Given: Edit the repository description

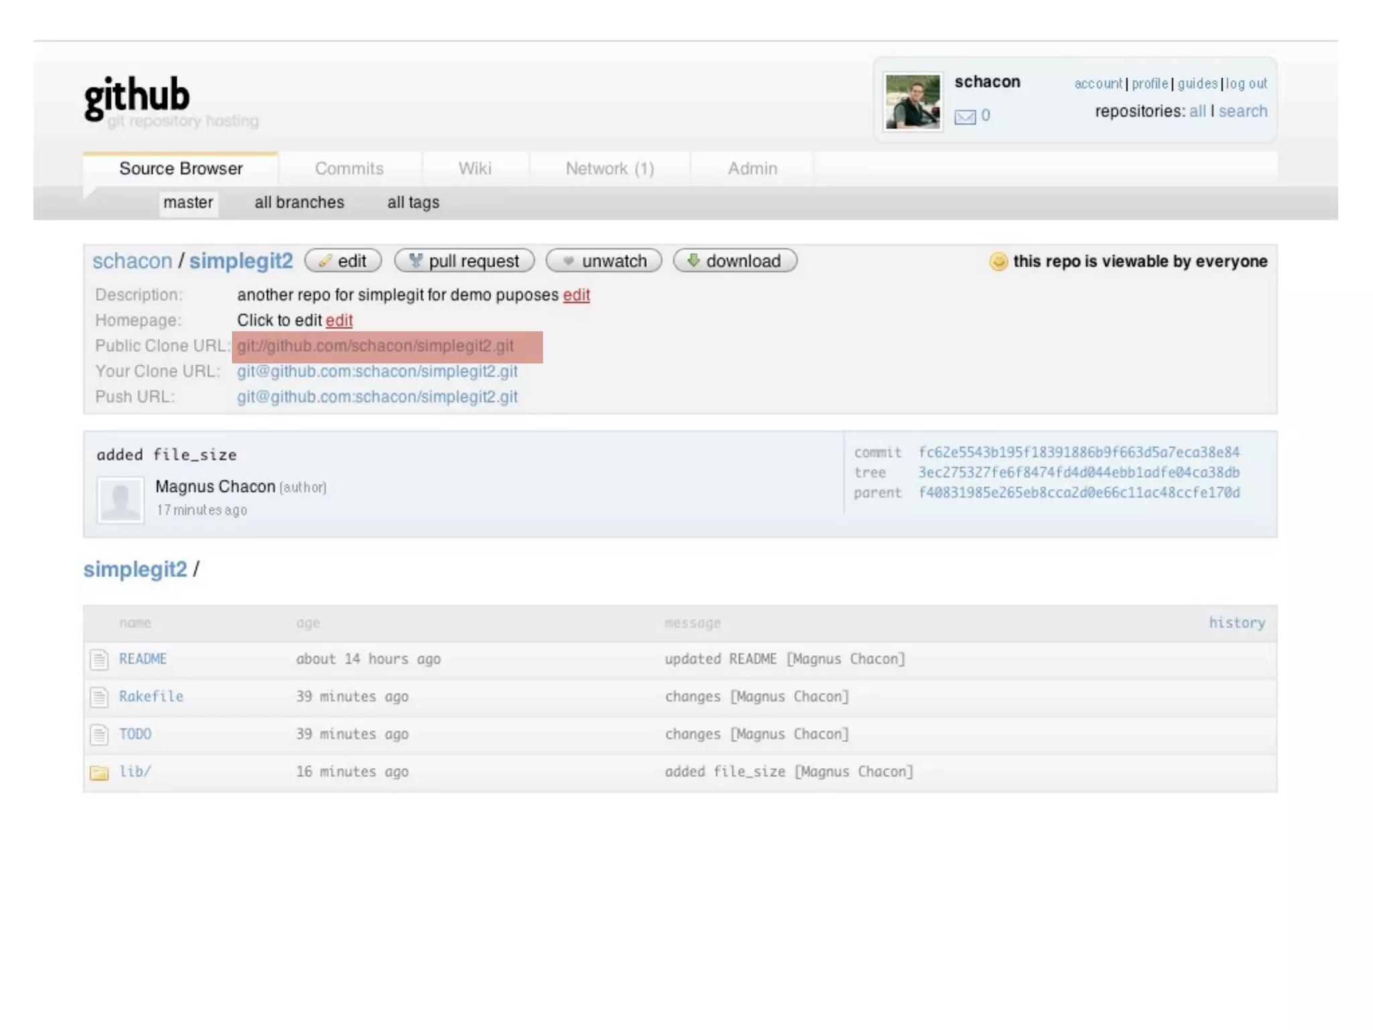Looking at the screenshot, I should [x=576, y=295].
